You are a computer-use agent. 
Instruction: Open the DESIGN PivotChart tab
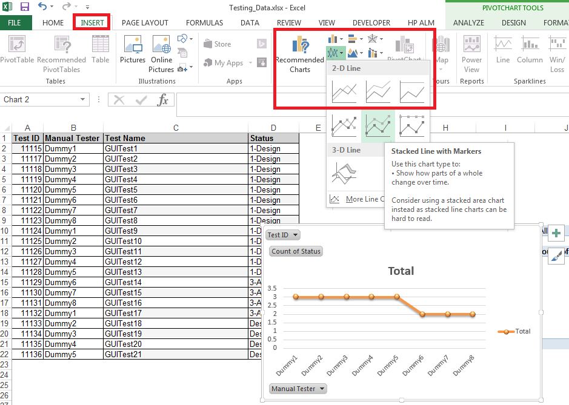pyautogui.click(x=513, y=23)
